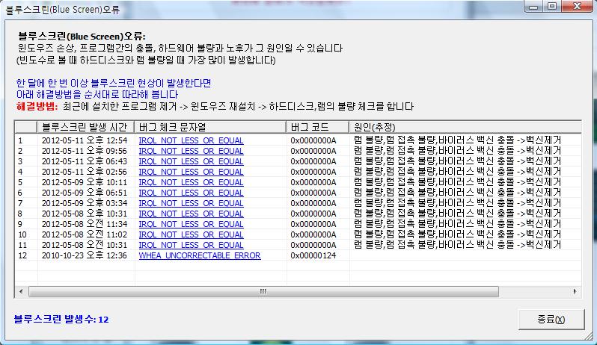
Task: Select timestamp 2012-05-11 오후 12:54
Action: click(x=85, y=140)
